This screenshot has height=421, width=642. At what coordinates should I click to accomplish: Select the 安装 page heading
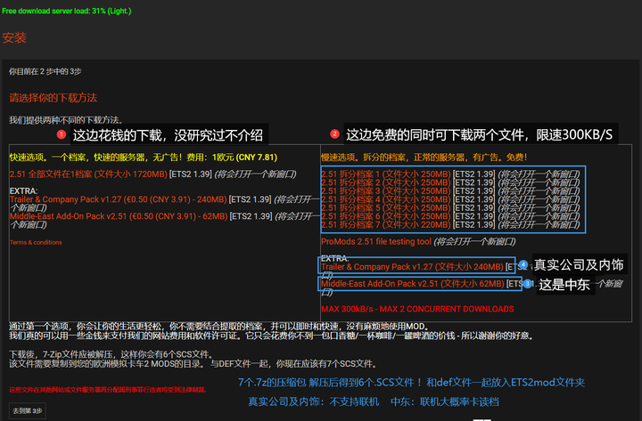pos(14,37)
